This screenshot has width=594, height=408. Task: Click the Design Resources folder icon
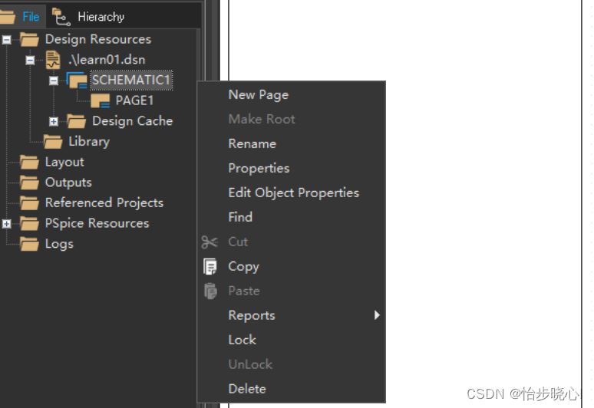30,39
